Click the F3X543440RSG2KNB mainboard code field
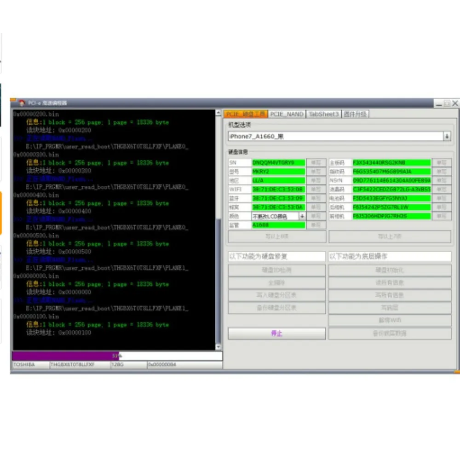The height and width of the screenshot is (460, 460). [x=391, y=162]
